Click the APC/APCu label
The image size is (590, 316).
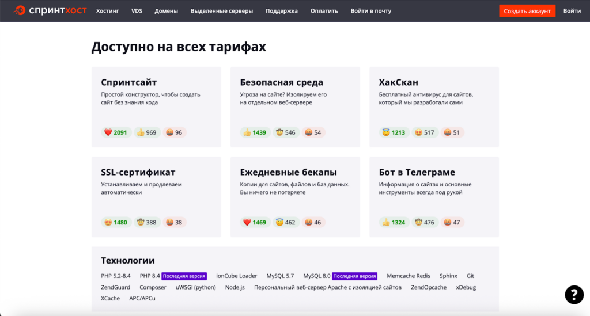point(142,298)
